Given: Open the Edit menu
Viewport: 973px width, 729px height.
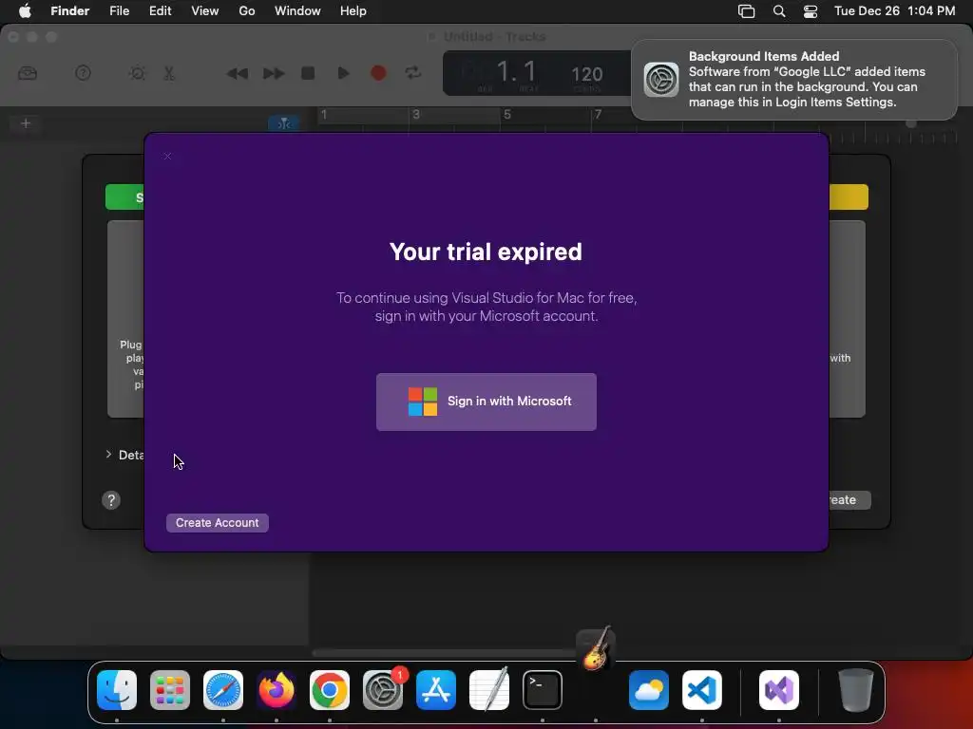Looking at the screenshot, I should coord(160,11).
